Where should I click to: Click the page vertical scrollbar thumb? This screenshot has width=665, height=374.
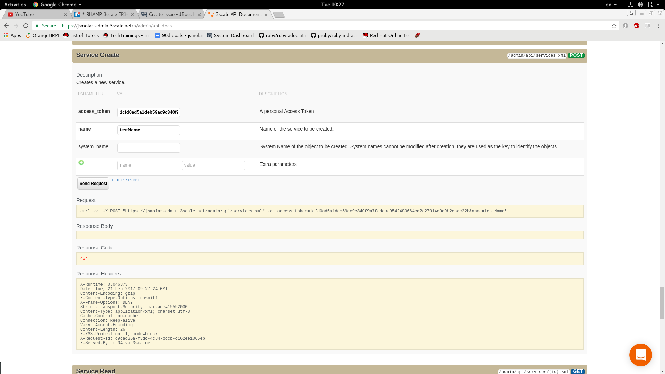(x=662, y=302)
